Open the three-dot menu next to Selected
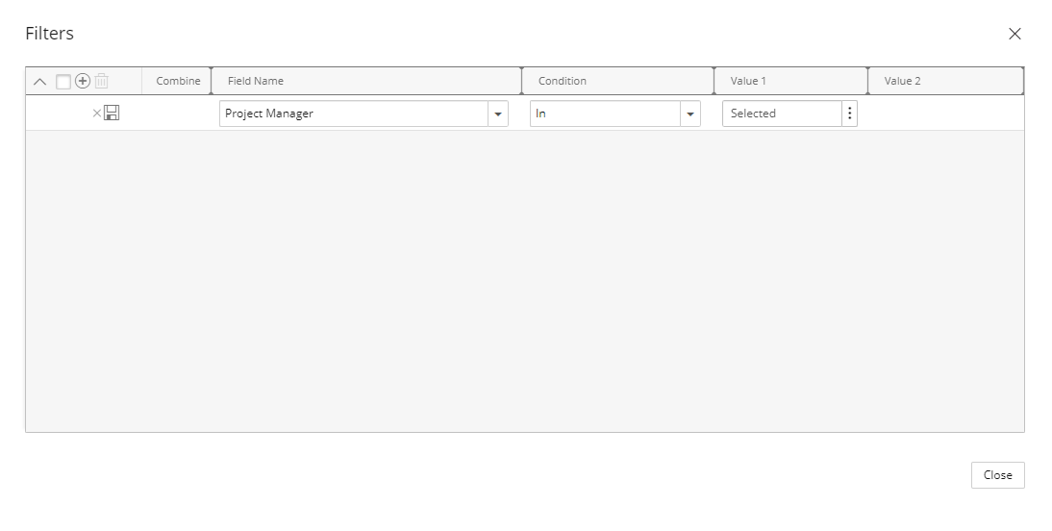 [849, 114]
